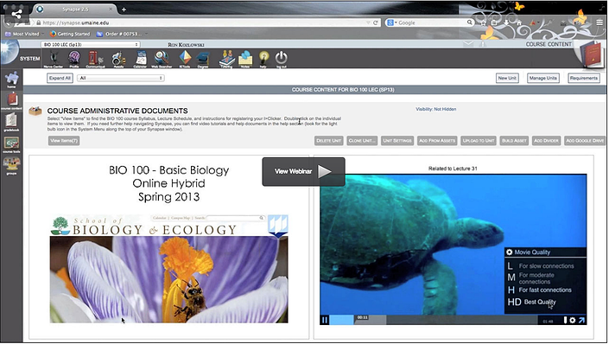
Task: Click the video progress bar
Action: pos(435,320)
